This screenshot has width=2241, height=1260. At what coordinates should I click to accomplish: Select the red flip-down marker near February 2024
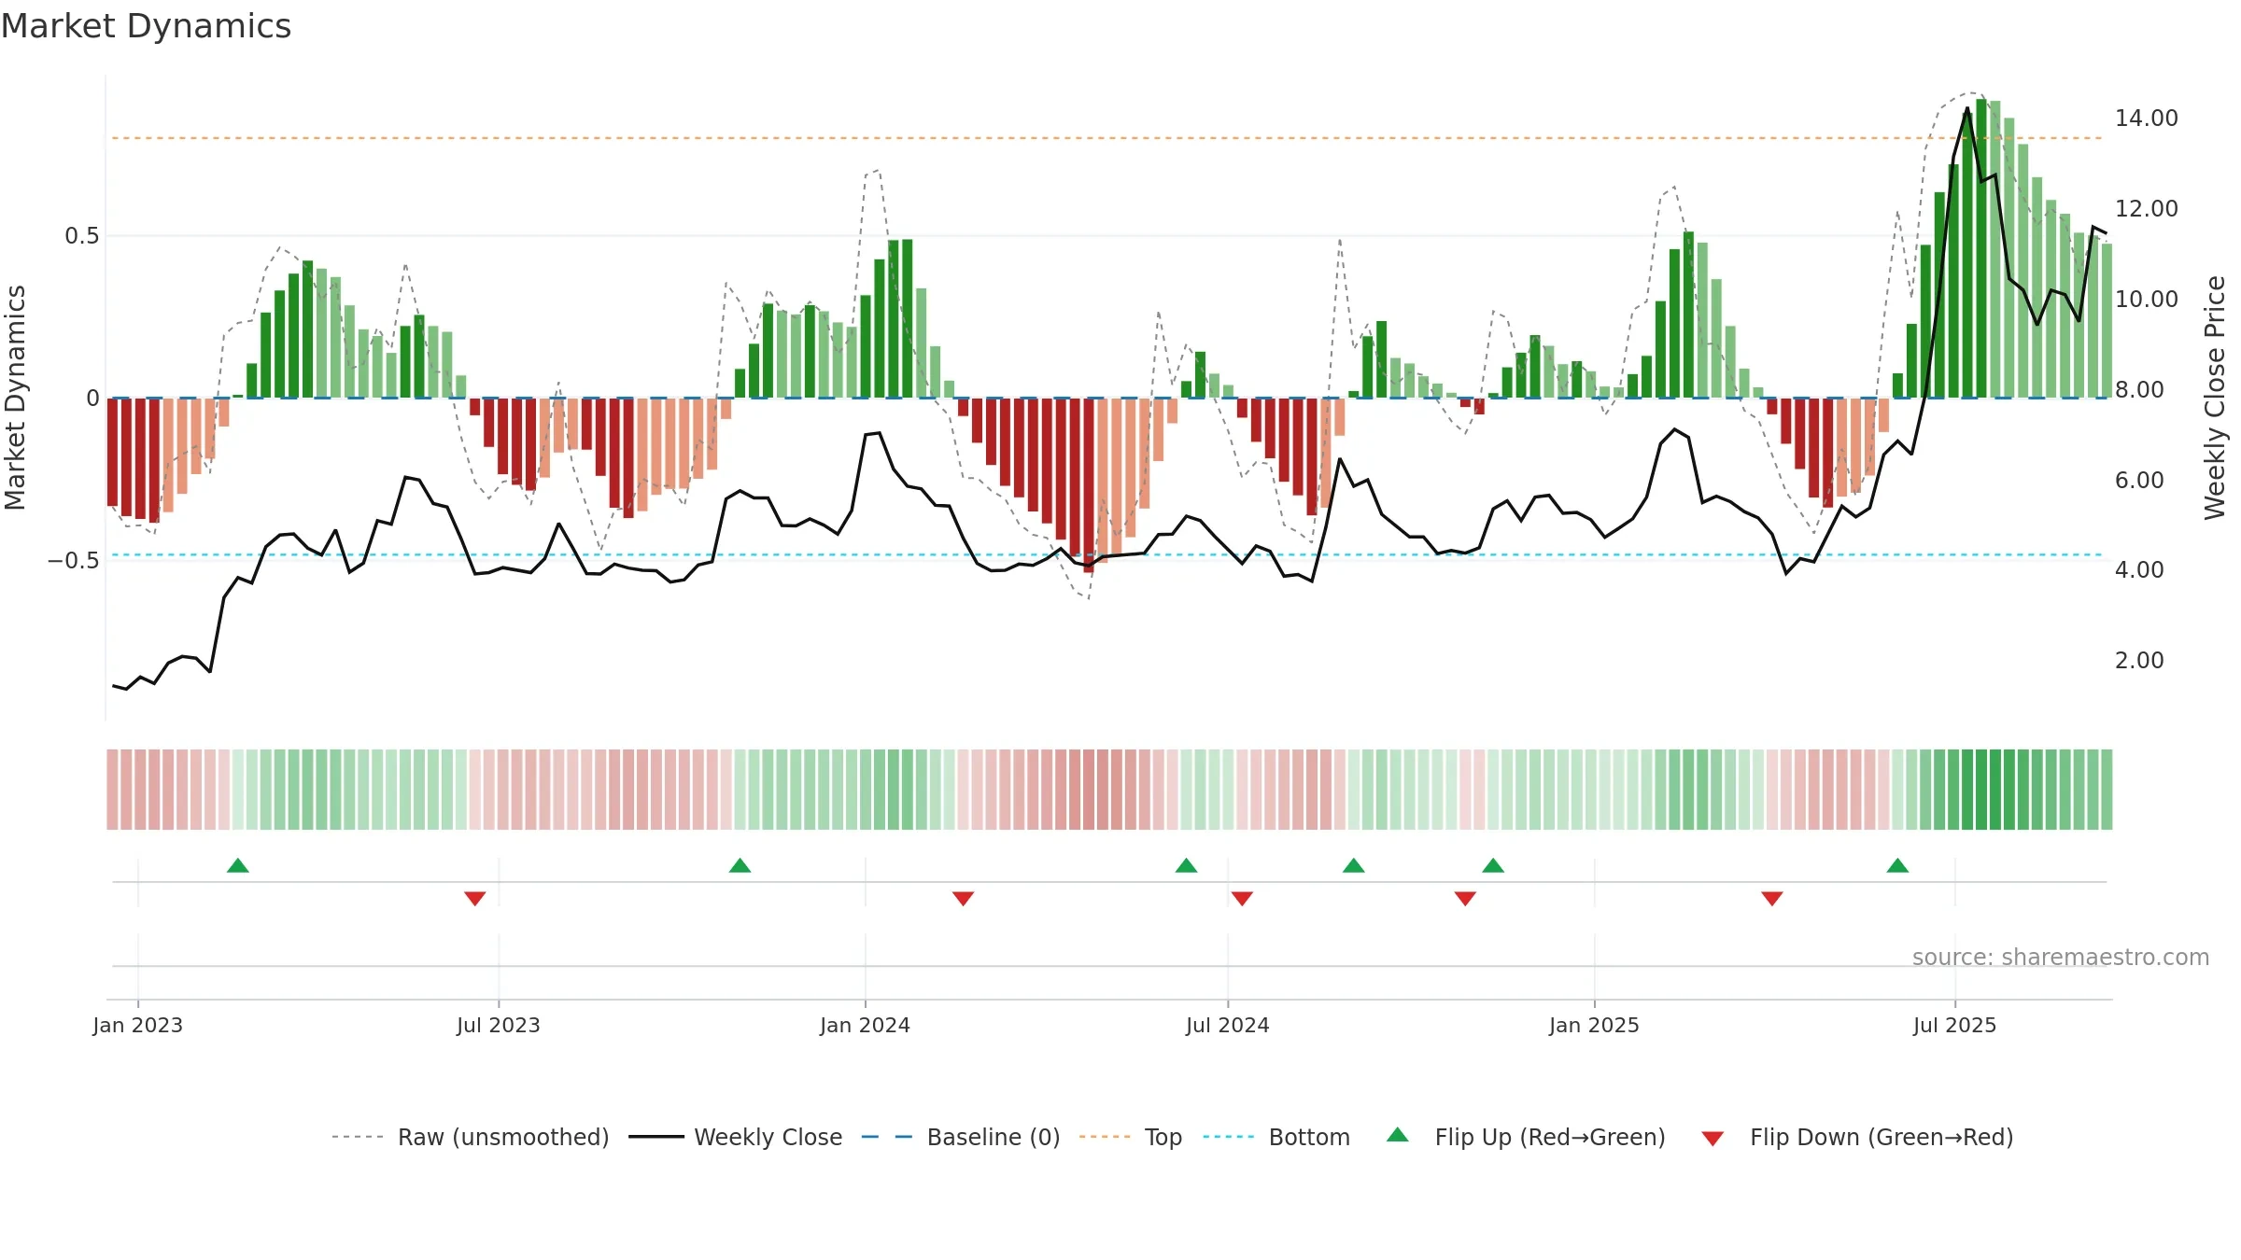point(964,899)
